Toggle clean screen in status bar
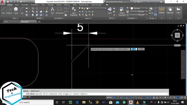187x105 pixels. click(x=182, y=97)
